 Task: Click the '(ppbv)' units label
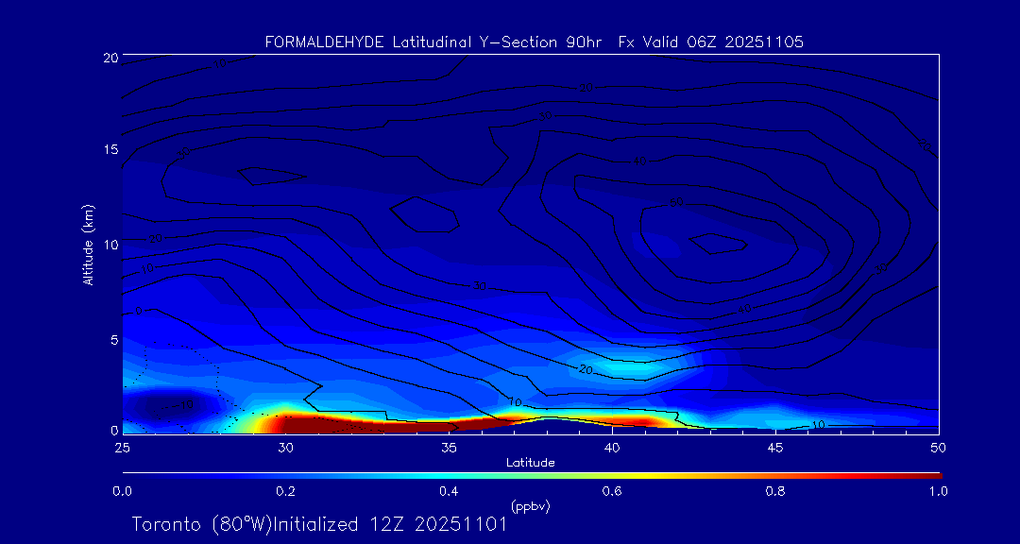click(x=530, y=506)
